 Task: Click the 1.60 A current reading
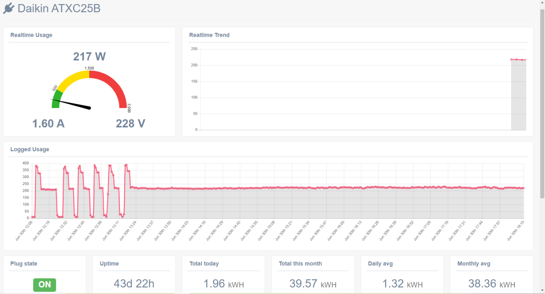[48, 123]
